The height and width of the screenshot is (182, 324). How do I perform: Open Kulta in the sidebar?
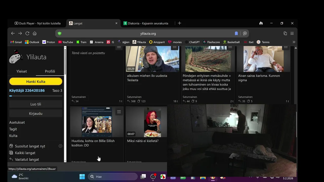click(x=13, y=136)
